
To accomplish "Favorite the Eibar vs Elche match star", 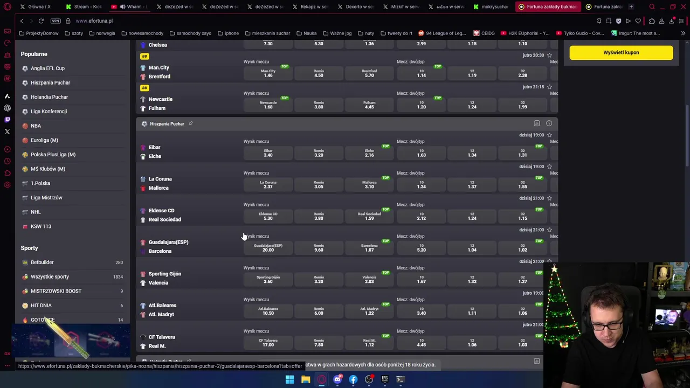I will [549, 135].
